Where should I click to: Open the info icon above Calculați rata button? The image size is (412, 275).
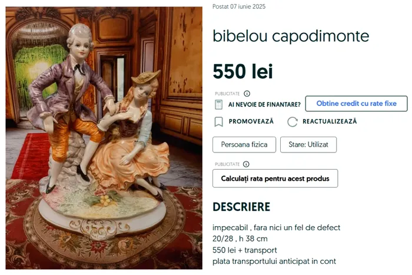(246, 164)
